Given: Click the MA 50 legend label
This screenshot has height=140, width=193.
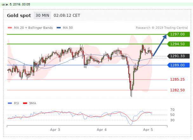Looking at the screenshot, I should click(x=68, y=28).
